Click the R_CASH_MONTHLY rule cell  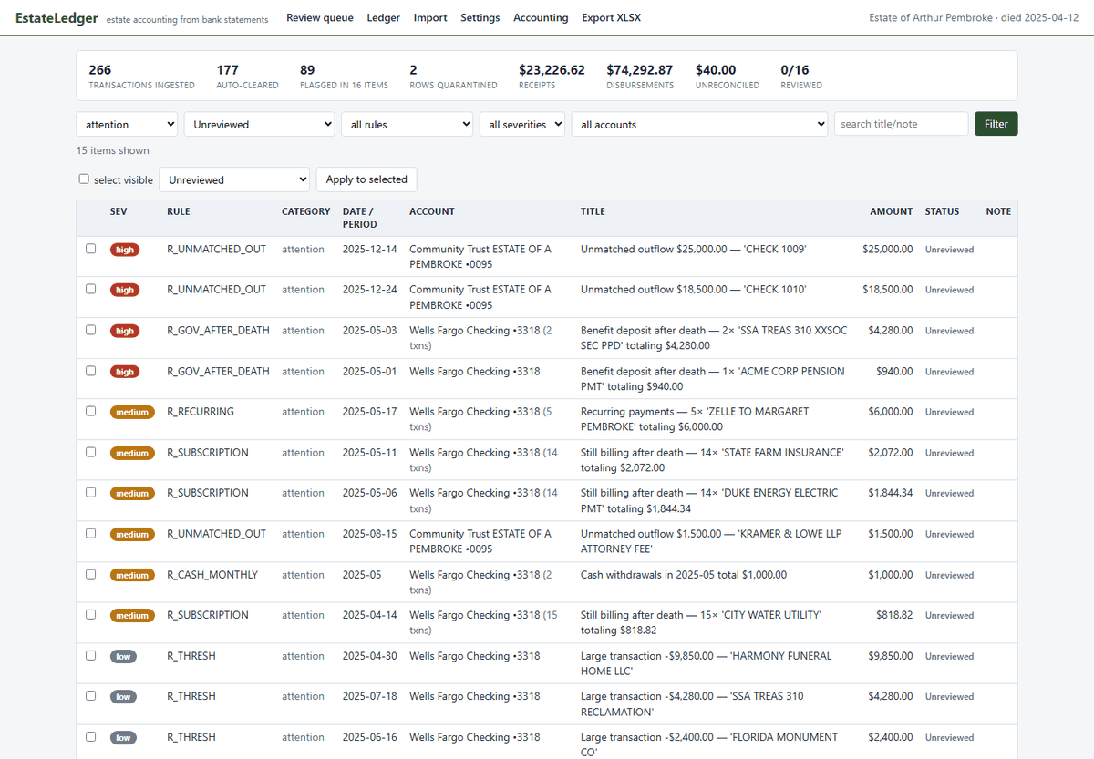coord(212,575)
